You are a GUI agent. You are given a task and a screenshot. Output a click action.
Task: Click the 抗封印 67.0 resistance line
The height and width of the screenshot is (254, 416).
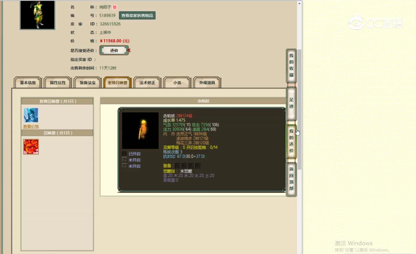coord(184,157)
